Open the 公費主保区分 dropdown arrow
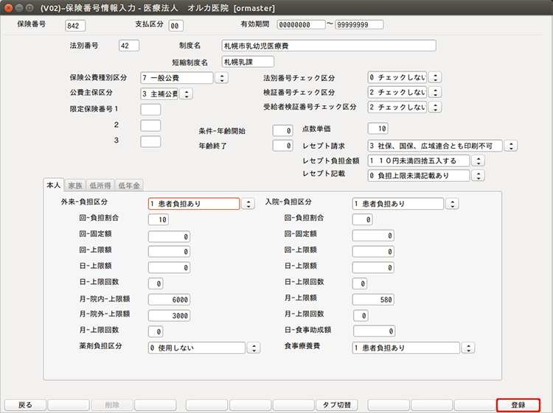This screenshot has height=413, width=553. click(x=187, y=93)
